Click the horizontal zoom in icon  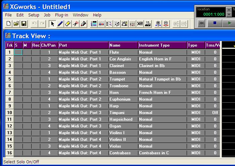coord(158,24)
